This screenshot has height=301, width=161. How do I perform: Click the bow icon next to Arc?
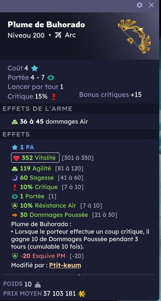58,35
